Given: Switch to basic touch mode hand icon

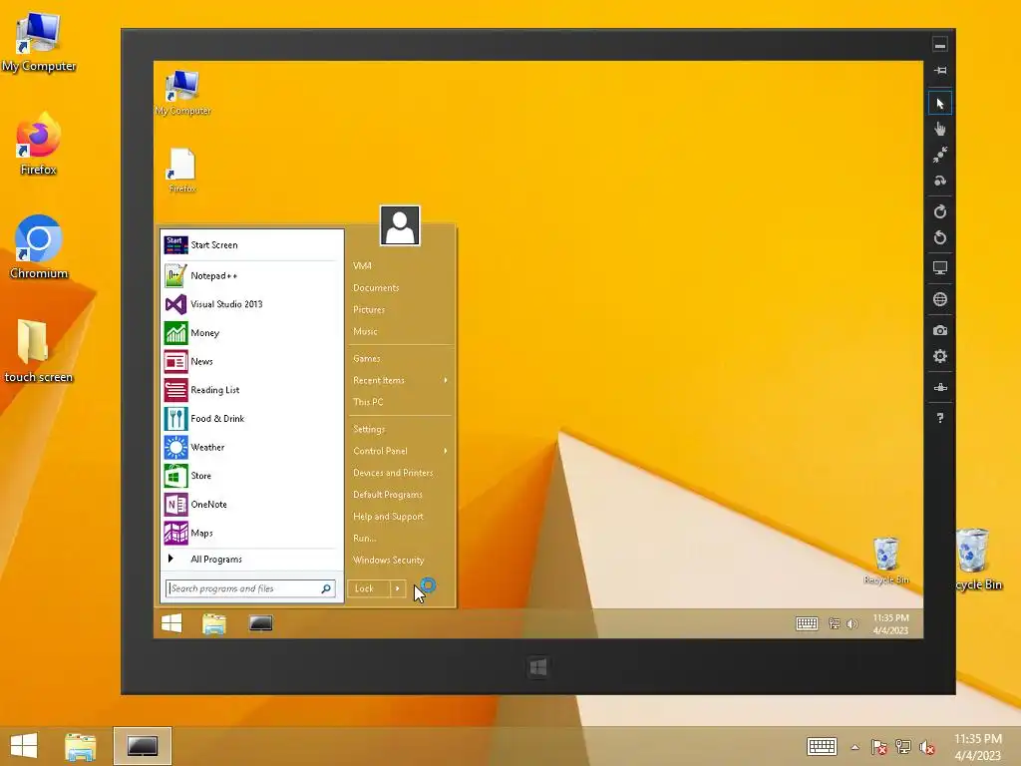Looking at the screenshot, I should click(x=939, y=129).
